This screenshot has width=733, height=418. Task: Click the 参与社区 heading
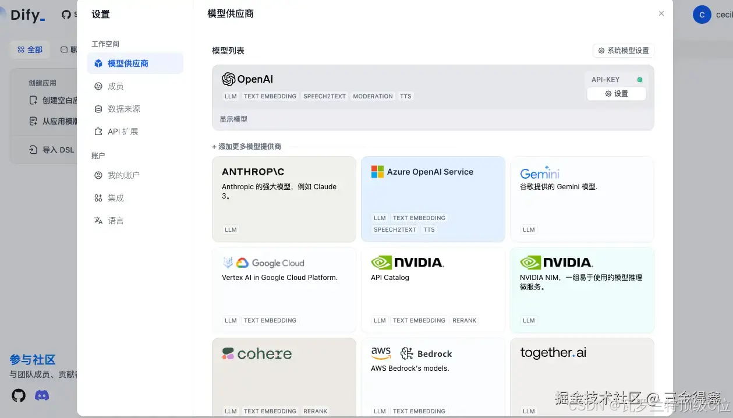(x=33, y=360)
